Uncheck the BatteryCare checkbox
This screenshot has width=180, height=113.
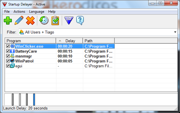[8, 51]
